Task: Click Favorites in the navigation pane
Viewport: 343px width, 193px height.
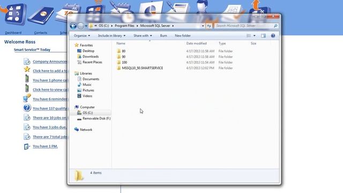Action: coord(86,45)
